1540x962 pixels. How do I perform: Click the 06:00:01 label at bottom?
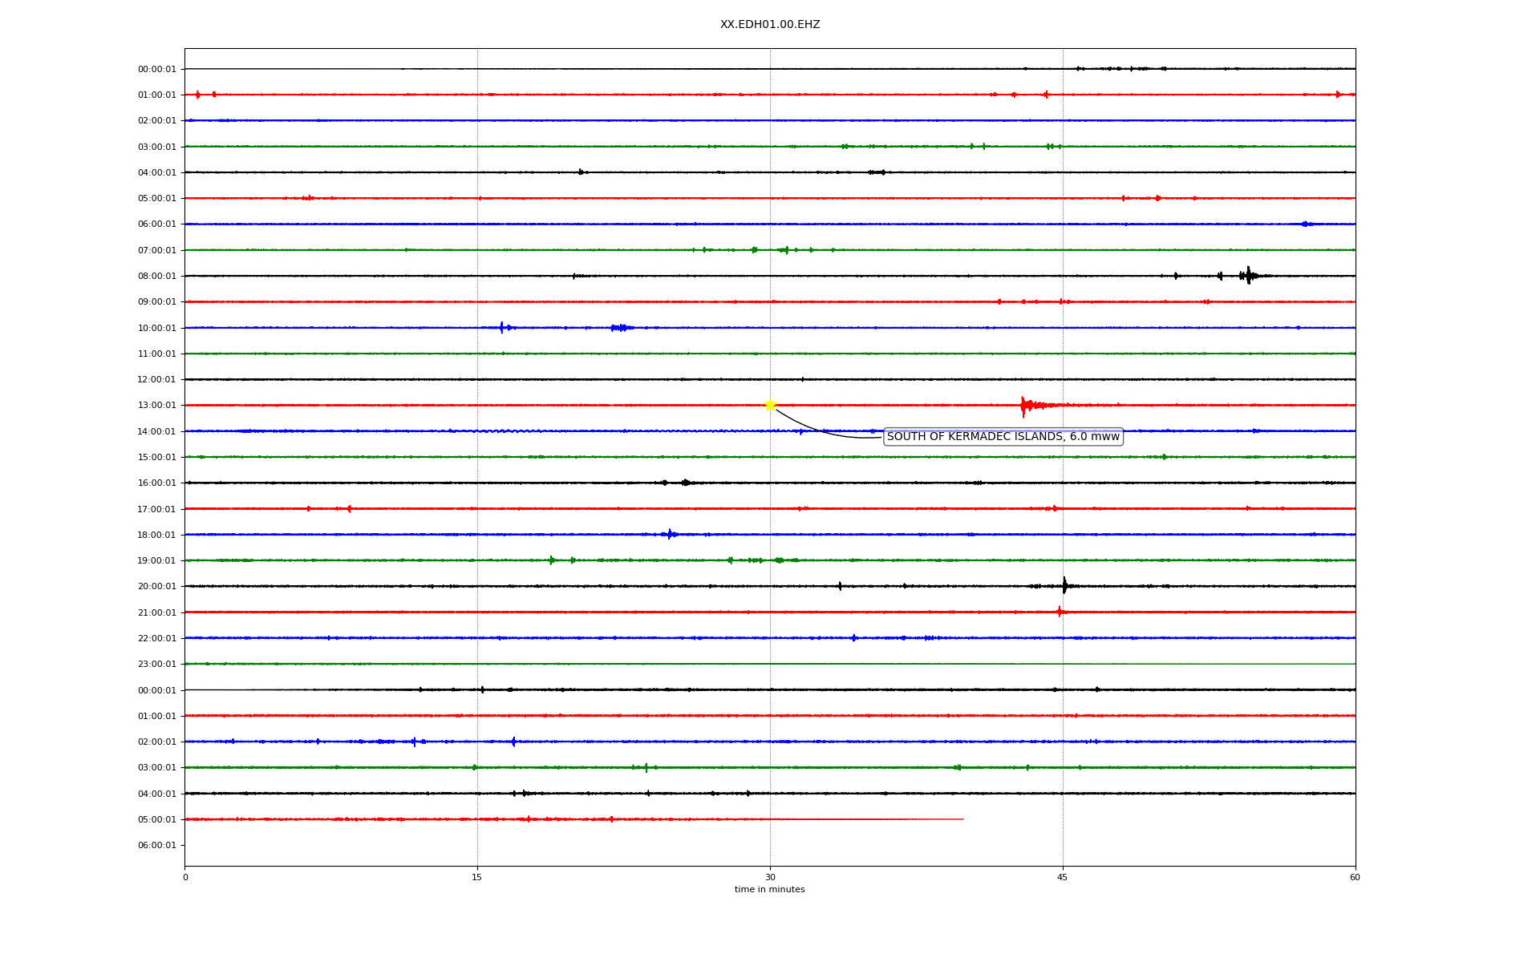tap(156, 846)
